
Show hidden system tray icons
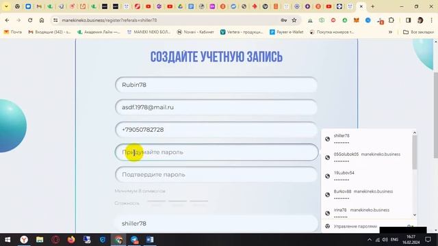pos(370,240)
